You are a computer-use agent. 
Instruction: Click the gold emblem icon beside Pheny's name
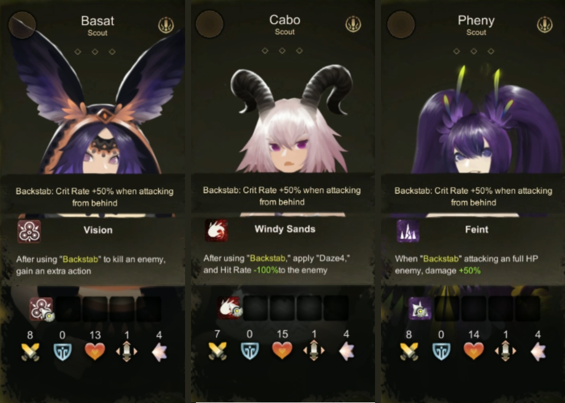(545, 25)
